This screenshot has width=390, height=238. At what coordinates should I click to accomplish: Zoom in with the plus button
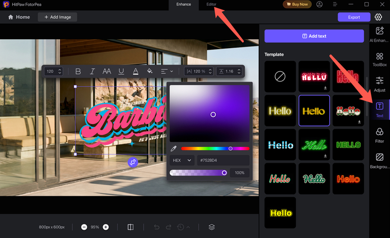click(x=106, y=227)
